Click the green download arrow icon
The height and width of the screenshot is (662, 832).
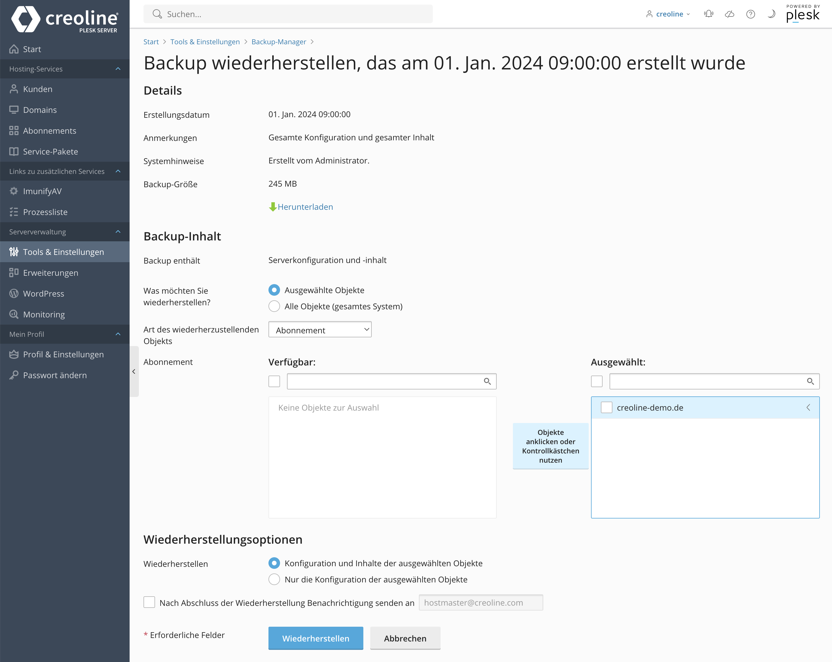point(273,207)
